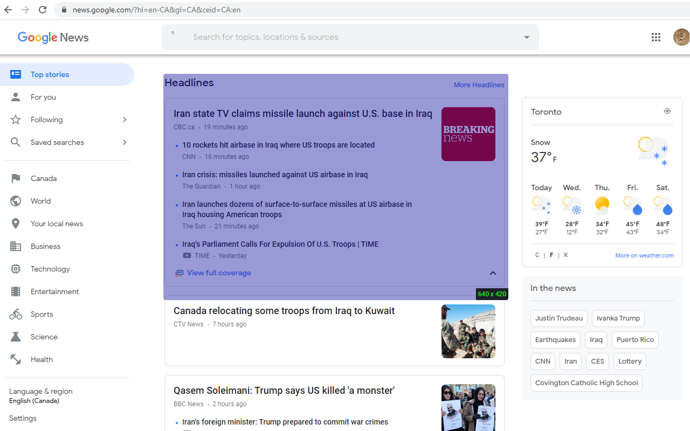690x431 pixels.
Task: Open Canada relocating troops headline
Action: click(284, 311)
